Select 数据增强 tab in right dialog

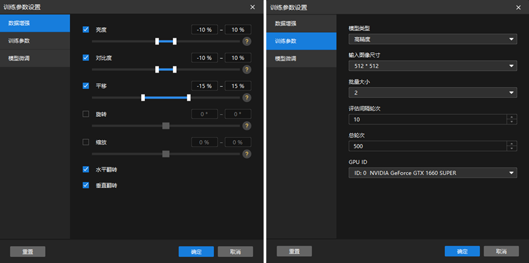(x=301, y=23)
